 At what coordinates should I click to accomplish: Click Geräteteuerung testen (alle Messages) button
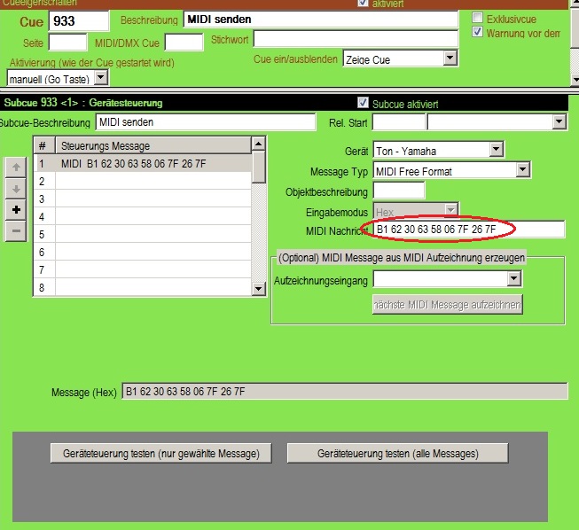point(397,454)
